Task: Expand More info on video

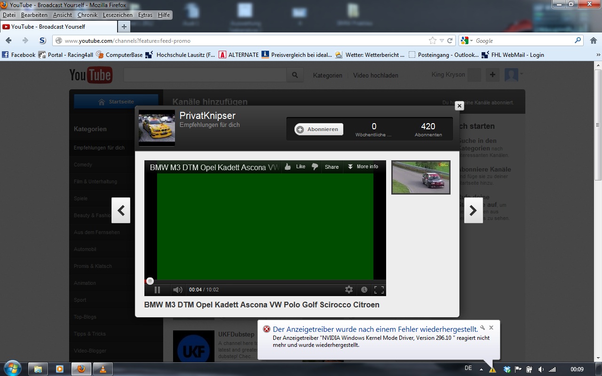Action: pyautogui.click(x=363, y=166)
